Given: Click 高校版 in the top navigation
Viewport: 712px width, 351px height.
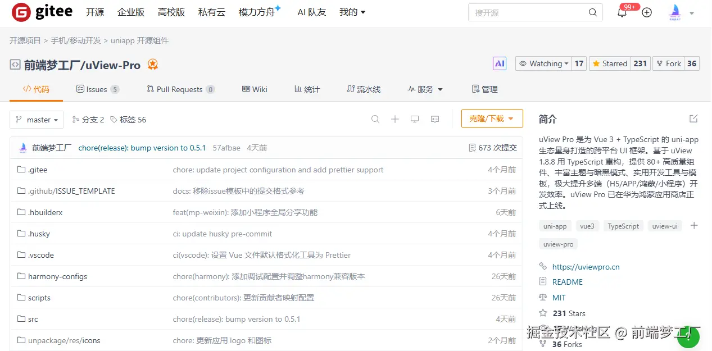Looking at the screenshot, I should point(171,12).
